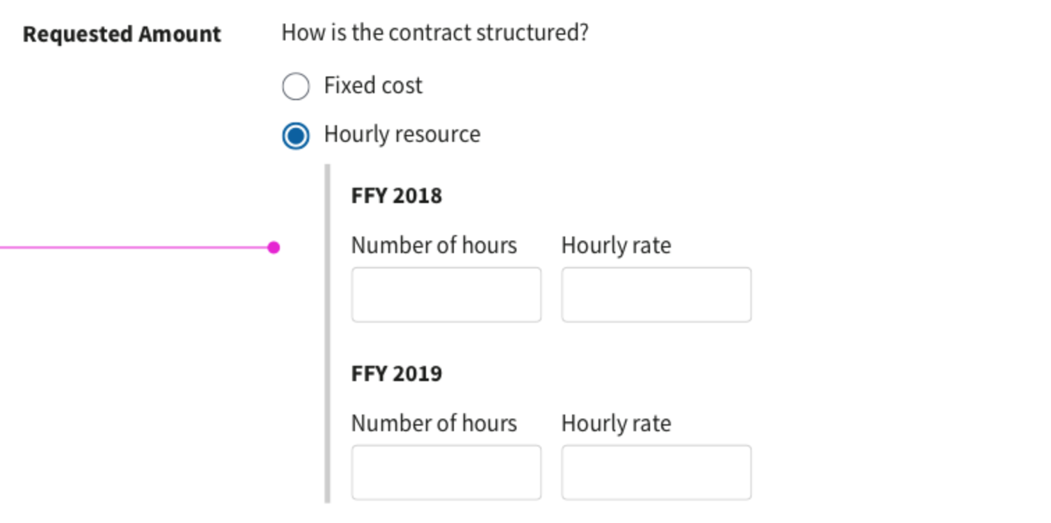This screenshot has height=523, width=1051.
Task: Click the pink annotation marker dot
Action: [273, 246]
